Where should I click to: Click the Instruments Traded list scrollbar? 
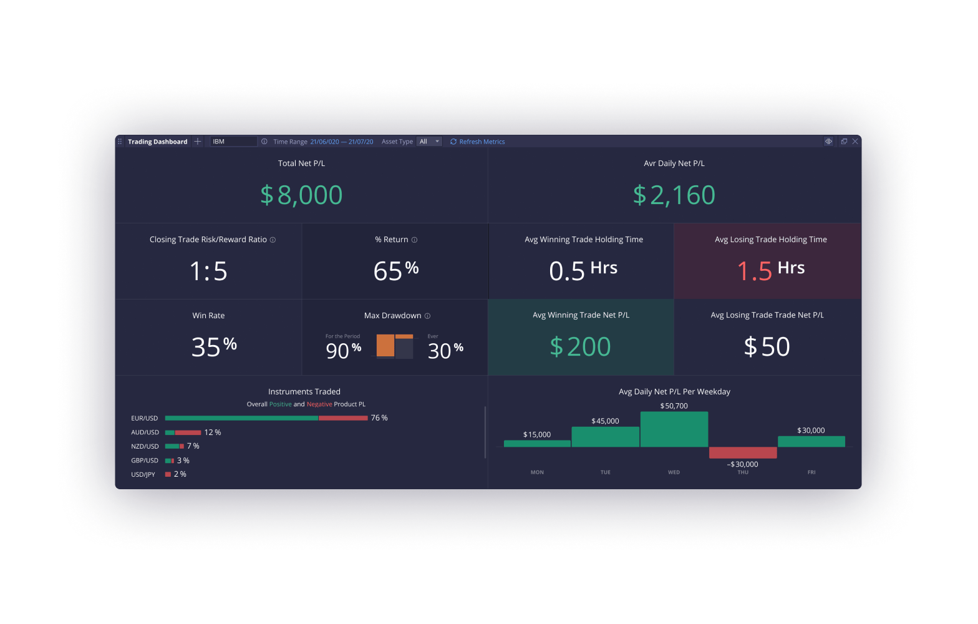coord(485,432)
